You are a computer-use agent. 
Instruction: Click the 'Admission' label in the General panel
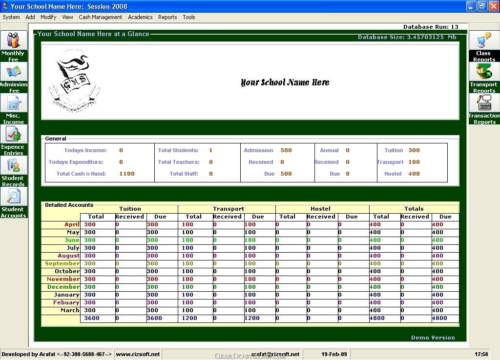(x=259, y=150)
